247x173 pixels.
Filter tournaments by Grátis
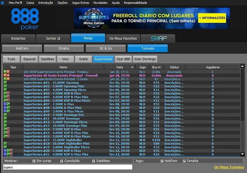click(84, 59)
